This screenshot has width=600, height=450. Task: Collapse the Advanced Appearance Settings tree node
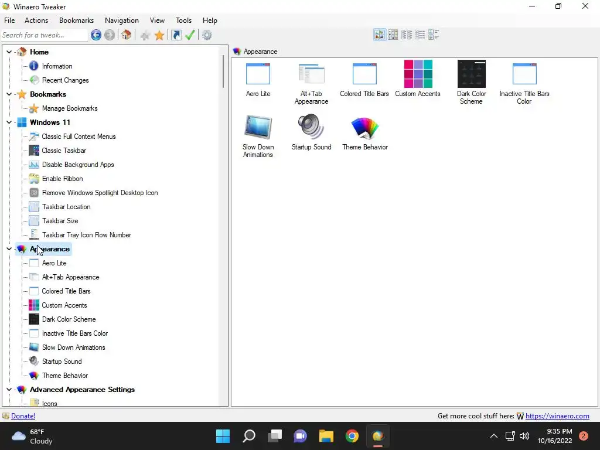tap(9, 390)
